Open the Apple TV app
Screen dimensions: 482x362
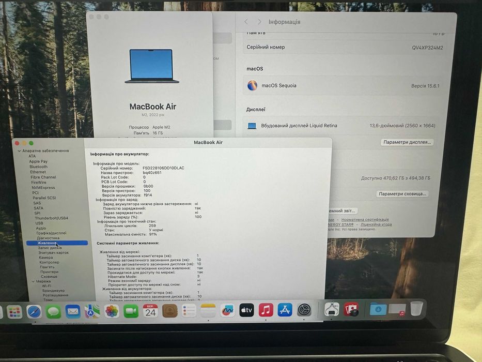(x=246, y=310)
